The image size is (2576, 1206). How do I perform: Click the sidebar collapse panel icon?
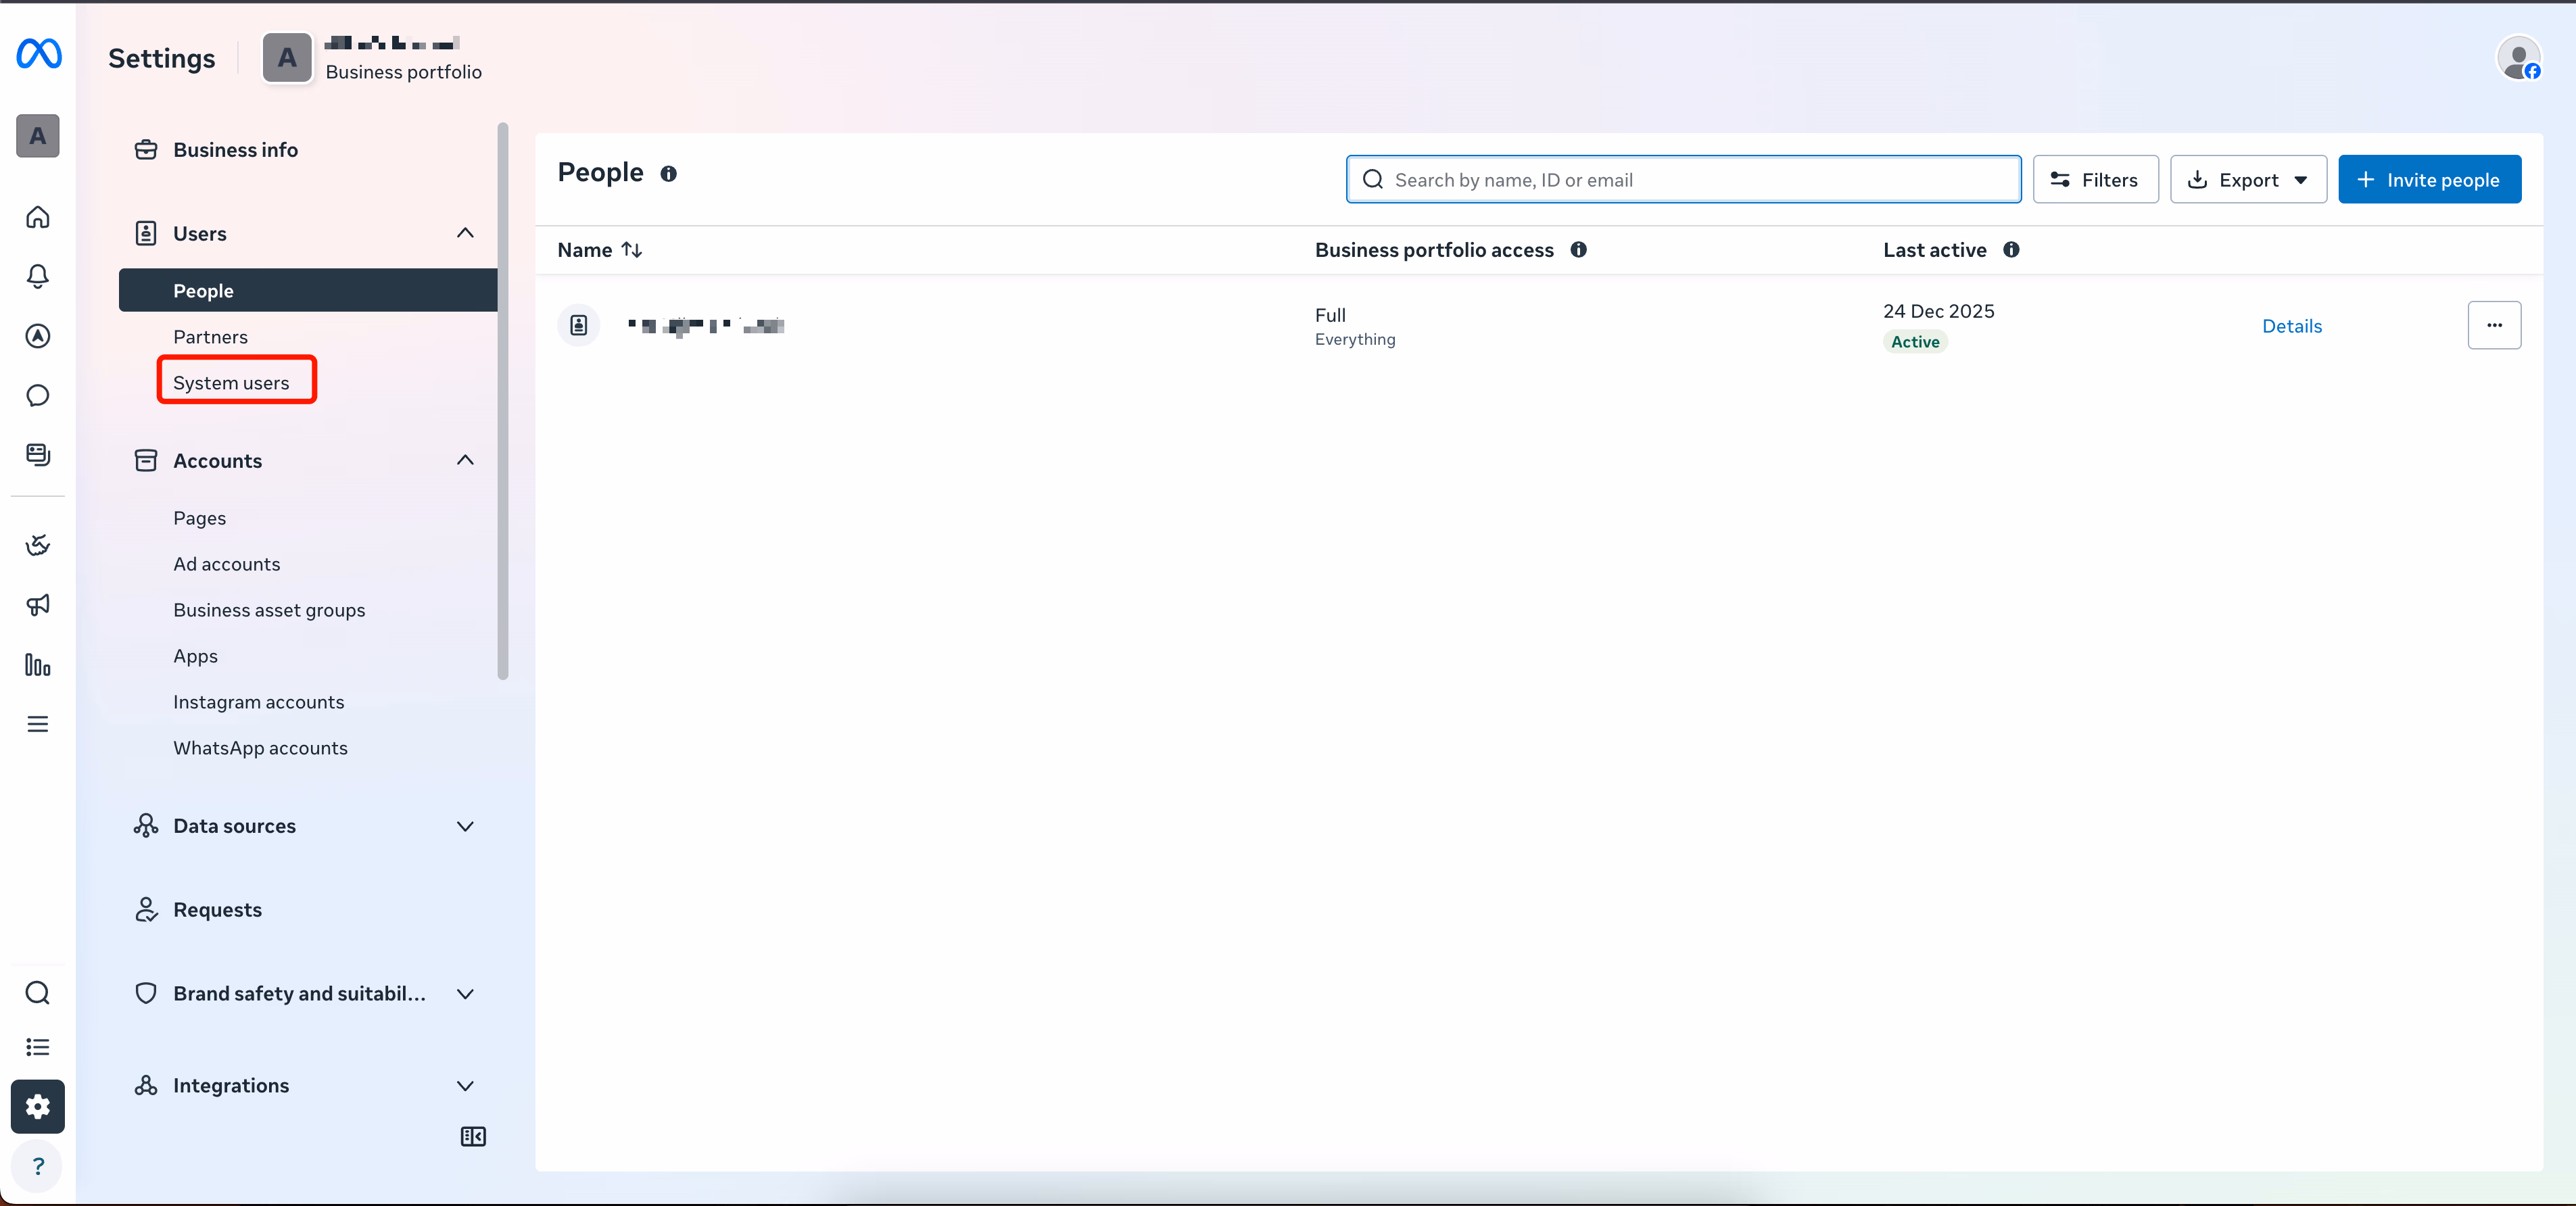(x=473, y=1137)
